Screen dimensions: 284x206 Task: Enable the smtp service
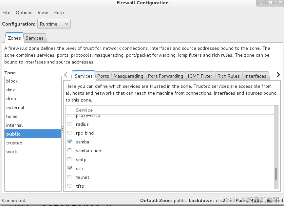point(69,159)
